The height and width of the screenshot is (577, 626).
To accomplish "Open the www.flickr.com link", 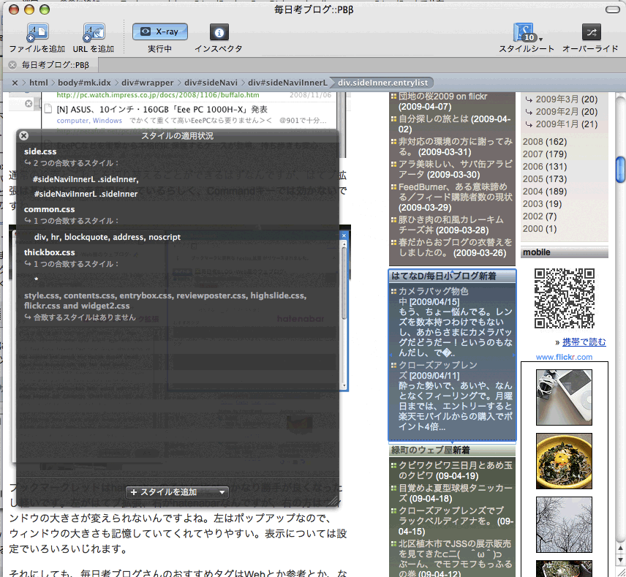I will (x=564, y=357).
